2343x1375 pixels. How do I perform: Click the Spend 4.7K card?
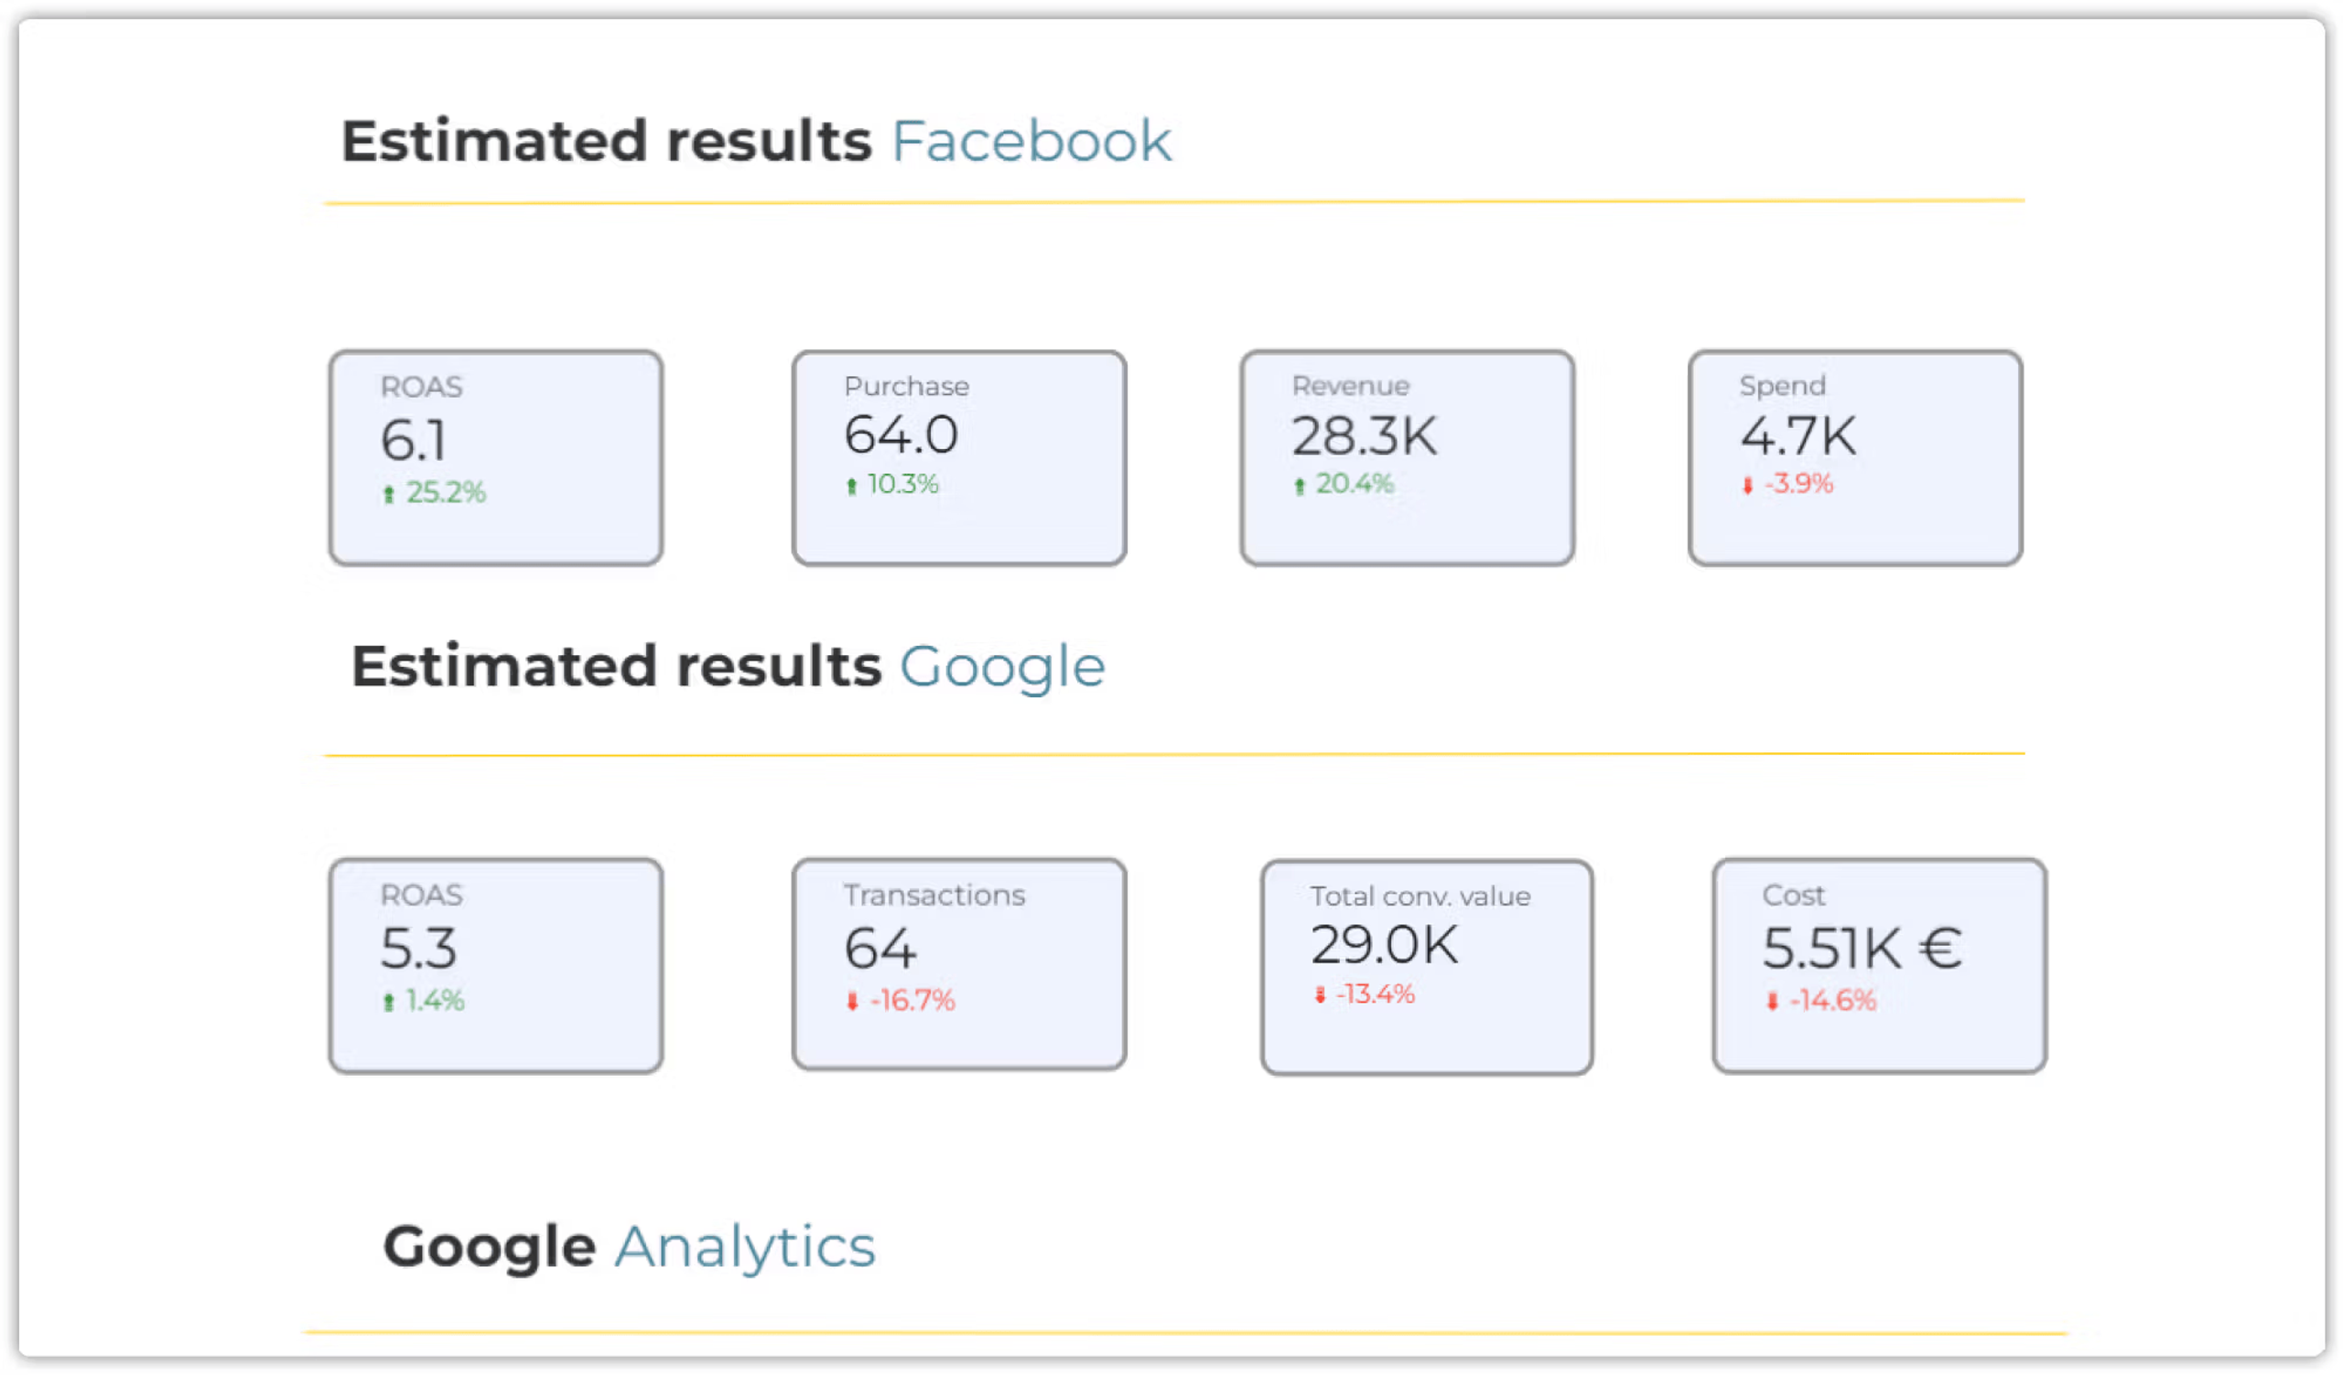click(1855, 457)
